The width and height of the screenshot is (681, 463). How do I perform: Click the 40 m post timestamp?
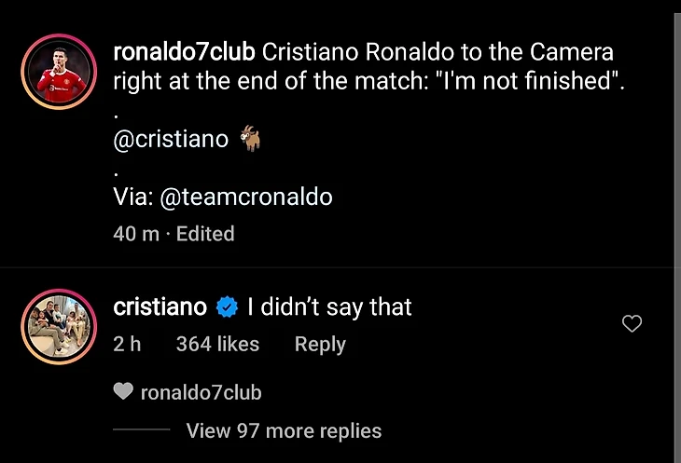(x=136, y=234)
